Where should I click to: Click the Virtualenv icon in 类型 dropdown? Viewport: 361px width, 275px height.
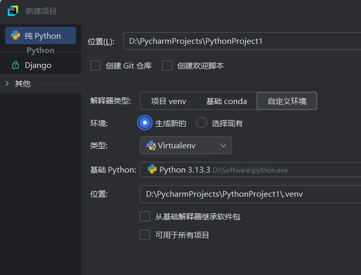[151, 146]
